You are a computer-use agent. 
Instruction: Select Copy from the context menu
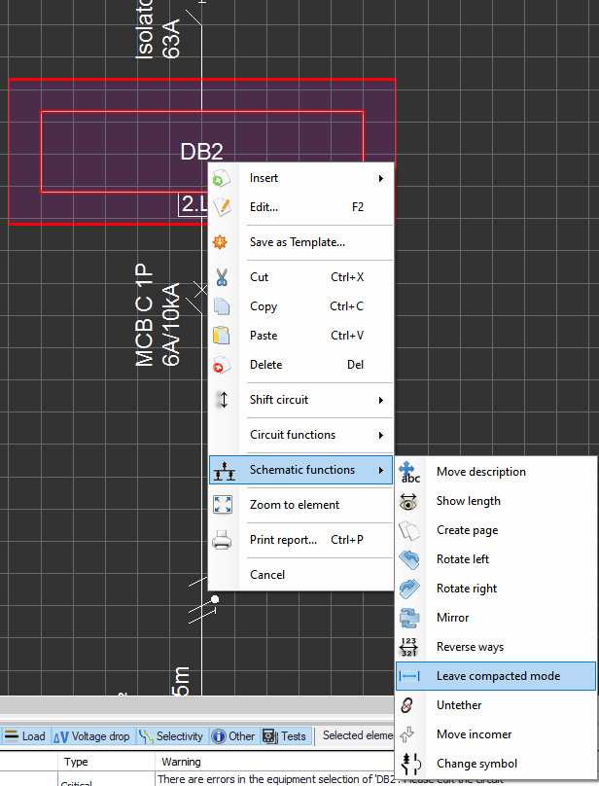(x=300, y=306)
